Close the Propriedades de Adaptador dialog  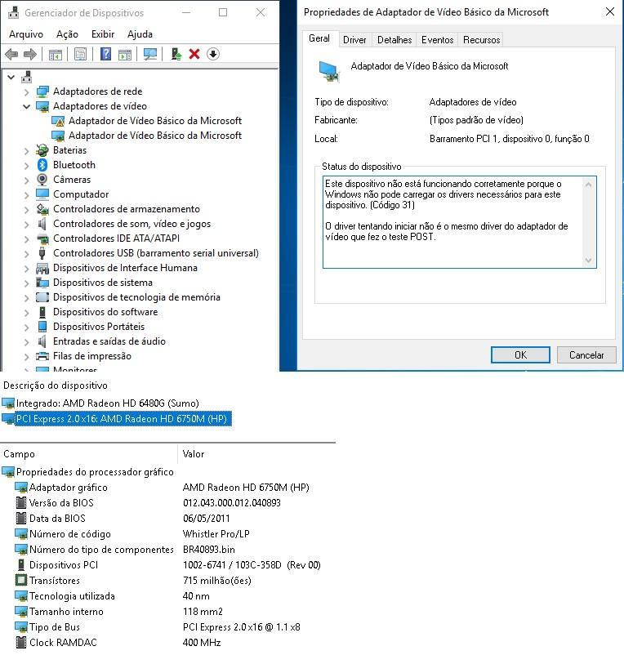click(x=610, y=11)
